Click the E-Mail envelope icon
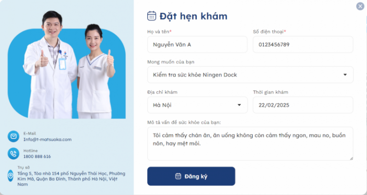 (13, 136)
